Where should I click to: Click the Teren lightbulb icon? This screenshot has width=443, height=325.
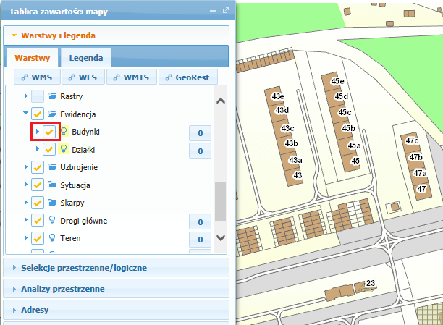(x=52, y=237)
